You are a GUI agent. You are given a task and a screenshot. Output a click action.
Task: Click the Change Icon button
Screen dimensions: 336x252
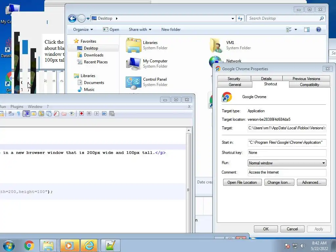click(279, 182)
